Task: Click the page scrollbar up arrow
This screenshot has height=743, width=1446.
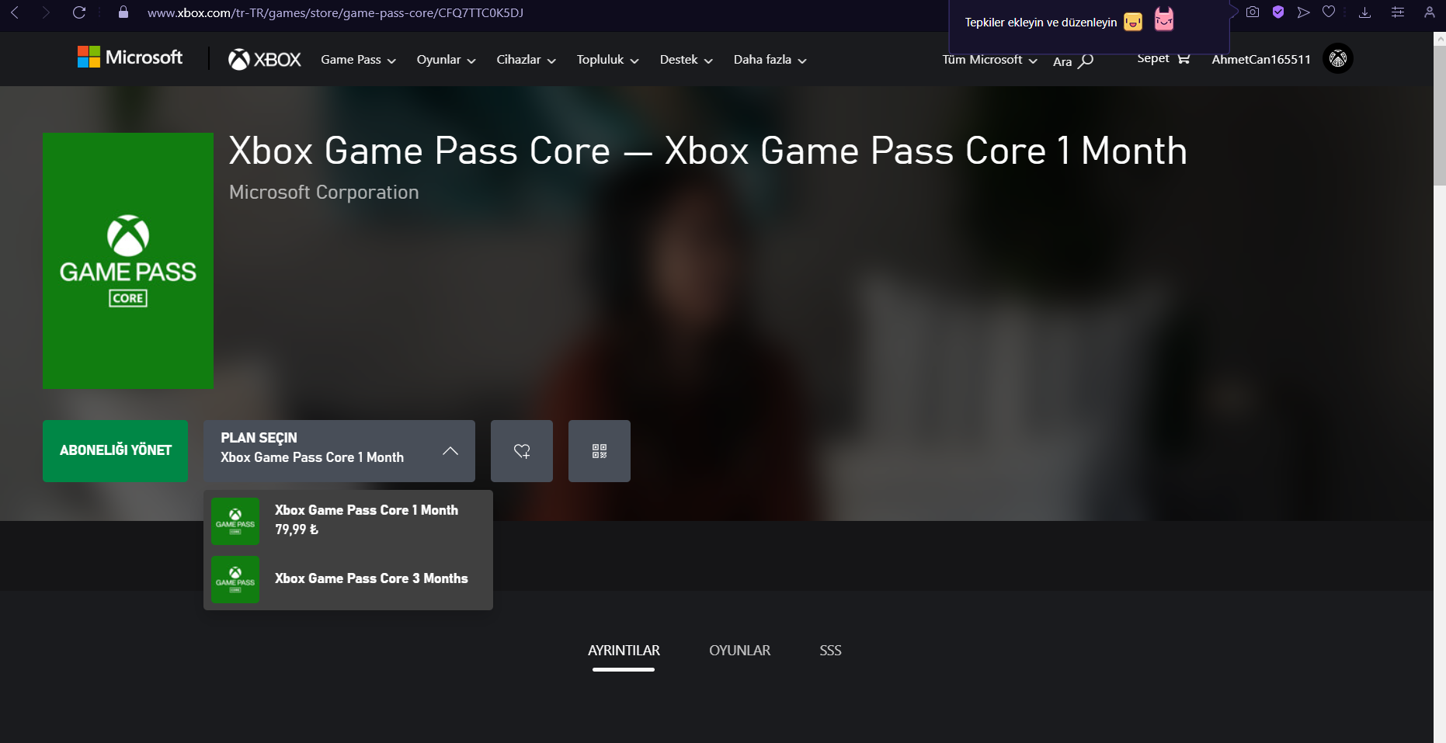Action: pyautogui.click(x=1440, y=38)
